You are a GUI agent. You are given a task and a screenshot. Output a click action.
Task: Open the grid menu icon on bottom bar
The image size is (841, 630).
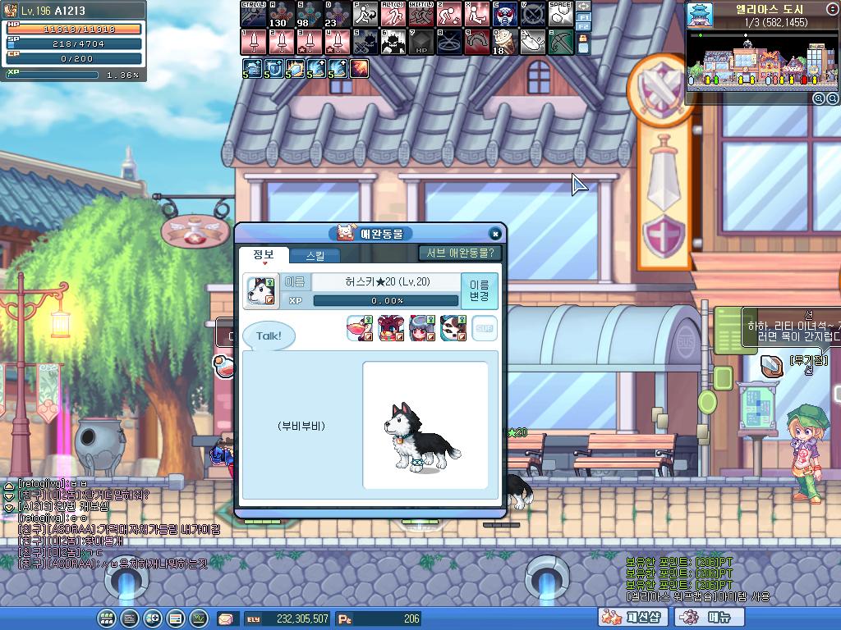(107, 619)
